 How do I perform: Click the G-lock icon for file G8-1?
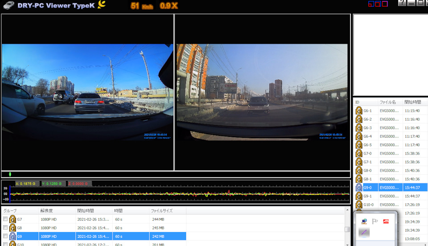(x=358, y=179)
